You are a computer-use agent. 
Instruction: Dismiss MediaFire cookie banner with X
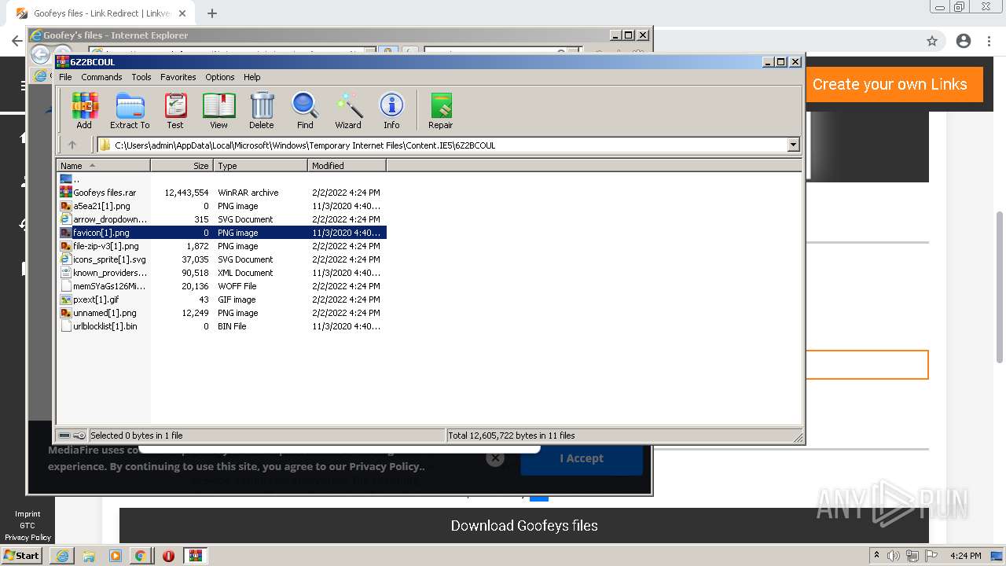494,458
